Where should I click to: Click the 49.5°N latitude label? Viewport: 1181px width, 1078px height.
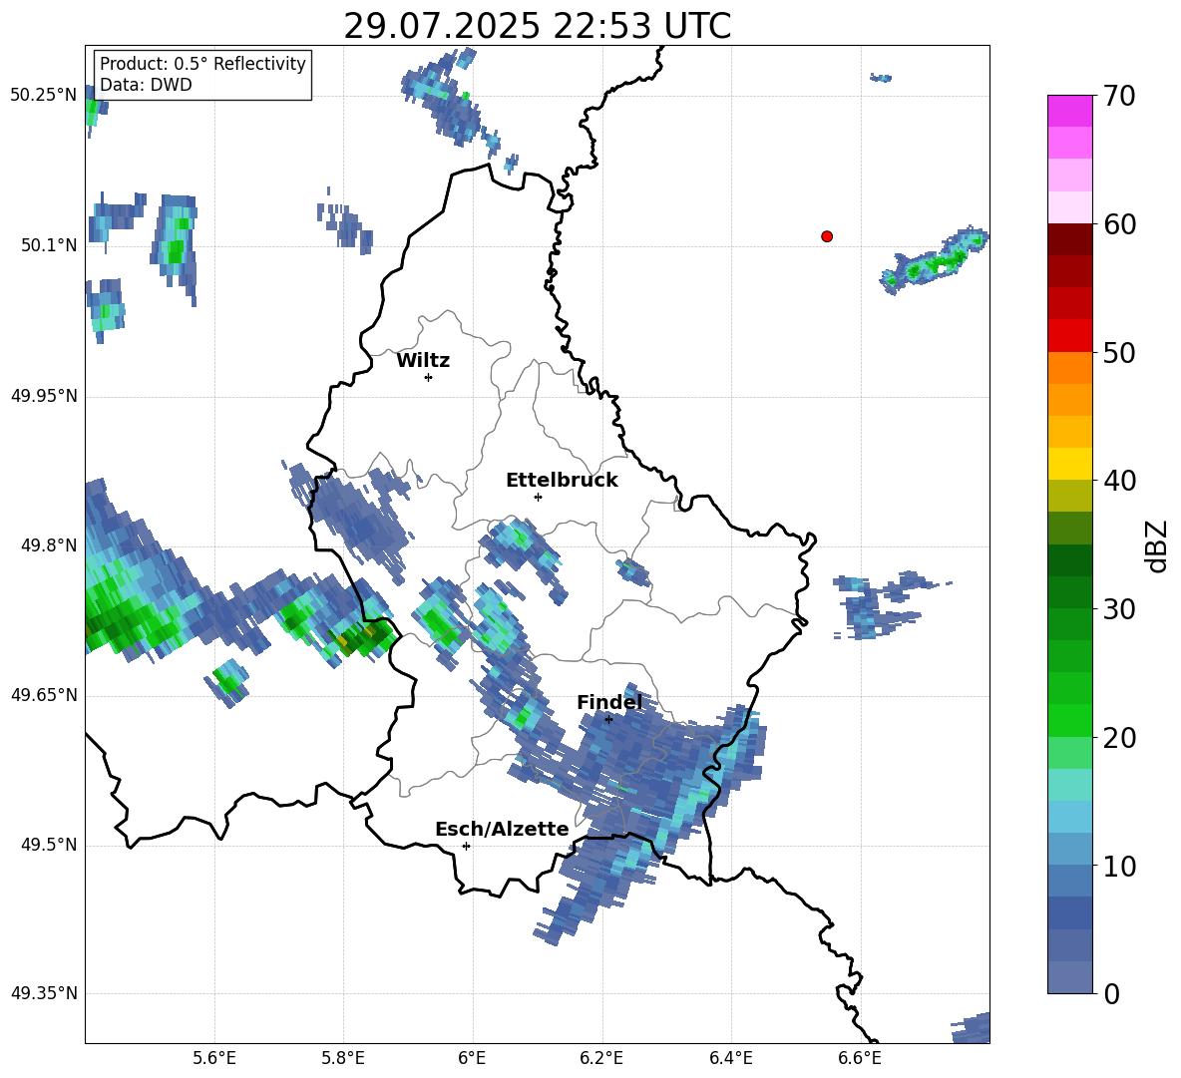pyautogui.click(x=49, y=845)
